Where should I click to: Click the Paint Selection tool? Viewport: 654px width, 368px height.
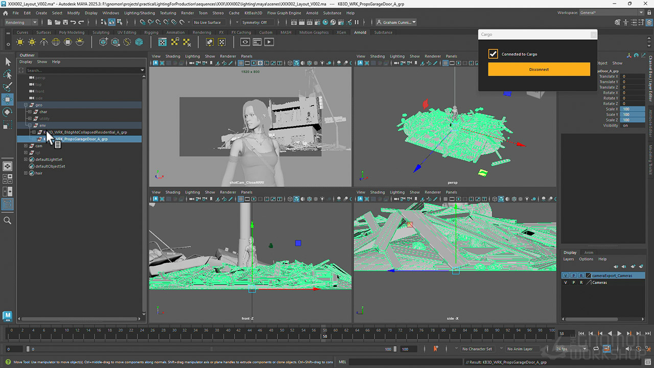coord(8,87)
